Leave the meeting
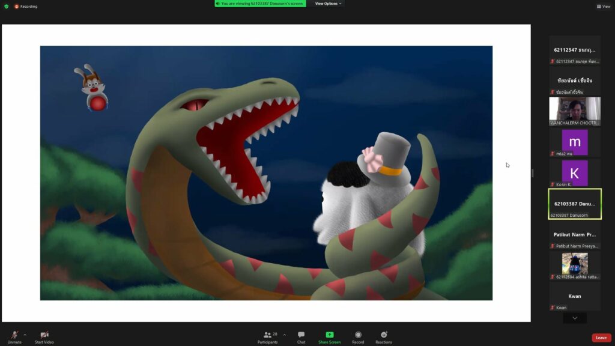This screenshot has width=615, height=346. 601,338
